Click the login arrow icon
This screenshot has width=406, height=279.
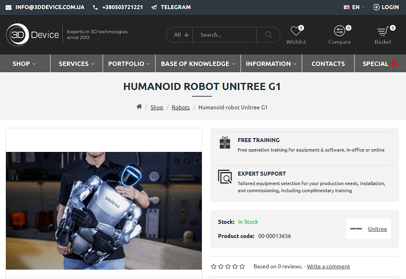(376, 7)
